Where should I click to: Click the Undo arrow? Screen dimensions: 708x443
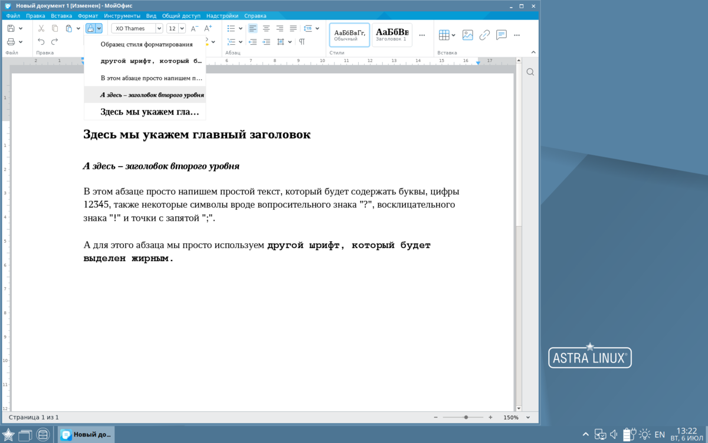[x=41, y=41]
